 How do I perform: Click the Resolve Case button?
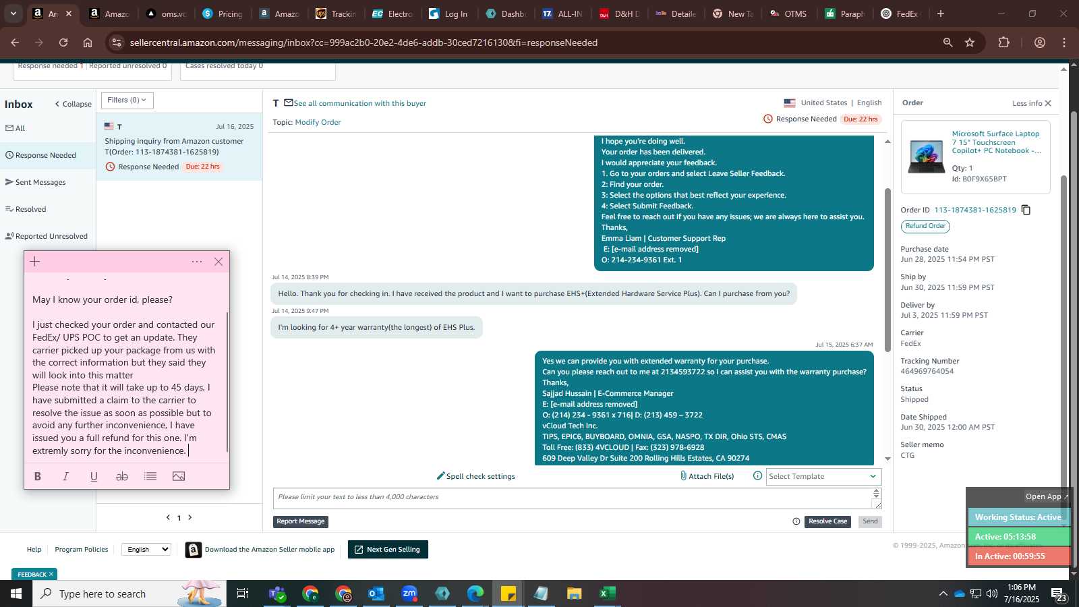[x=827, y=521]
